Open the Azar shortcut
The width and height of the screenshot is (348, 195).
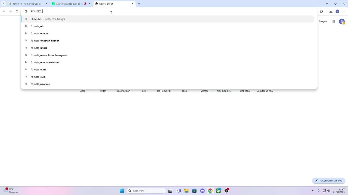click(x=83, y=91)
